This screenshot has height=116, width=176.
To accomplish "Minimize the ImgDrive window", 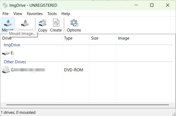I will 136,5.
